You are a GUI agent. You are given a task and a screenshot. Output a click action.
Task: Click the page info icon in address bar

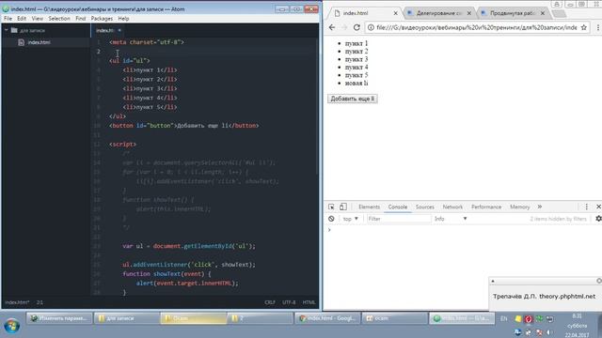pos(371,27)
